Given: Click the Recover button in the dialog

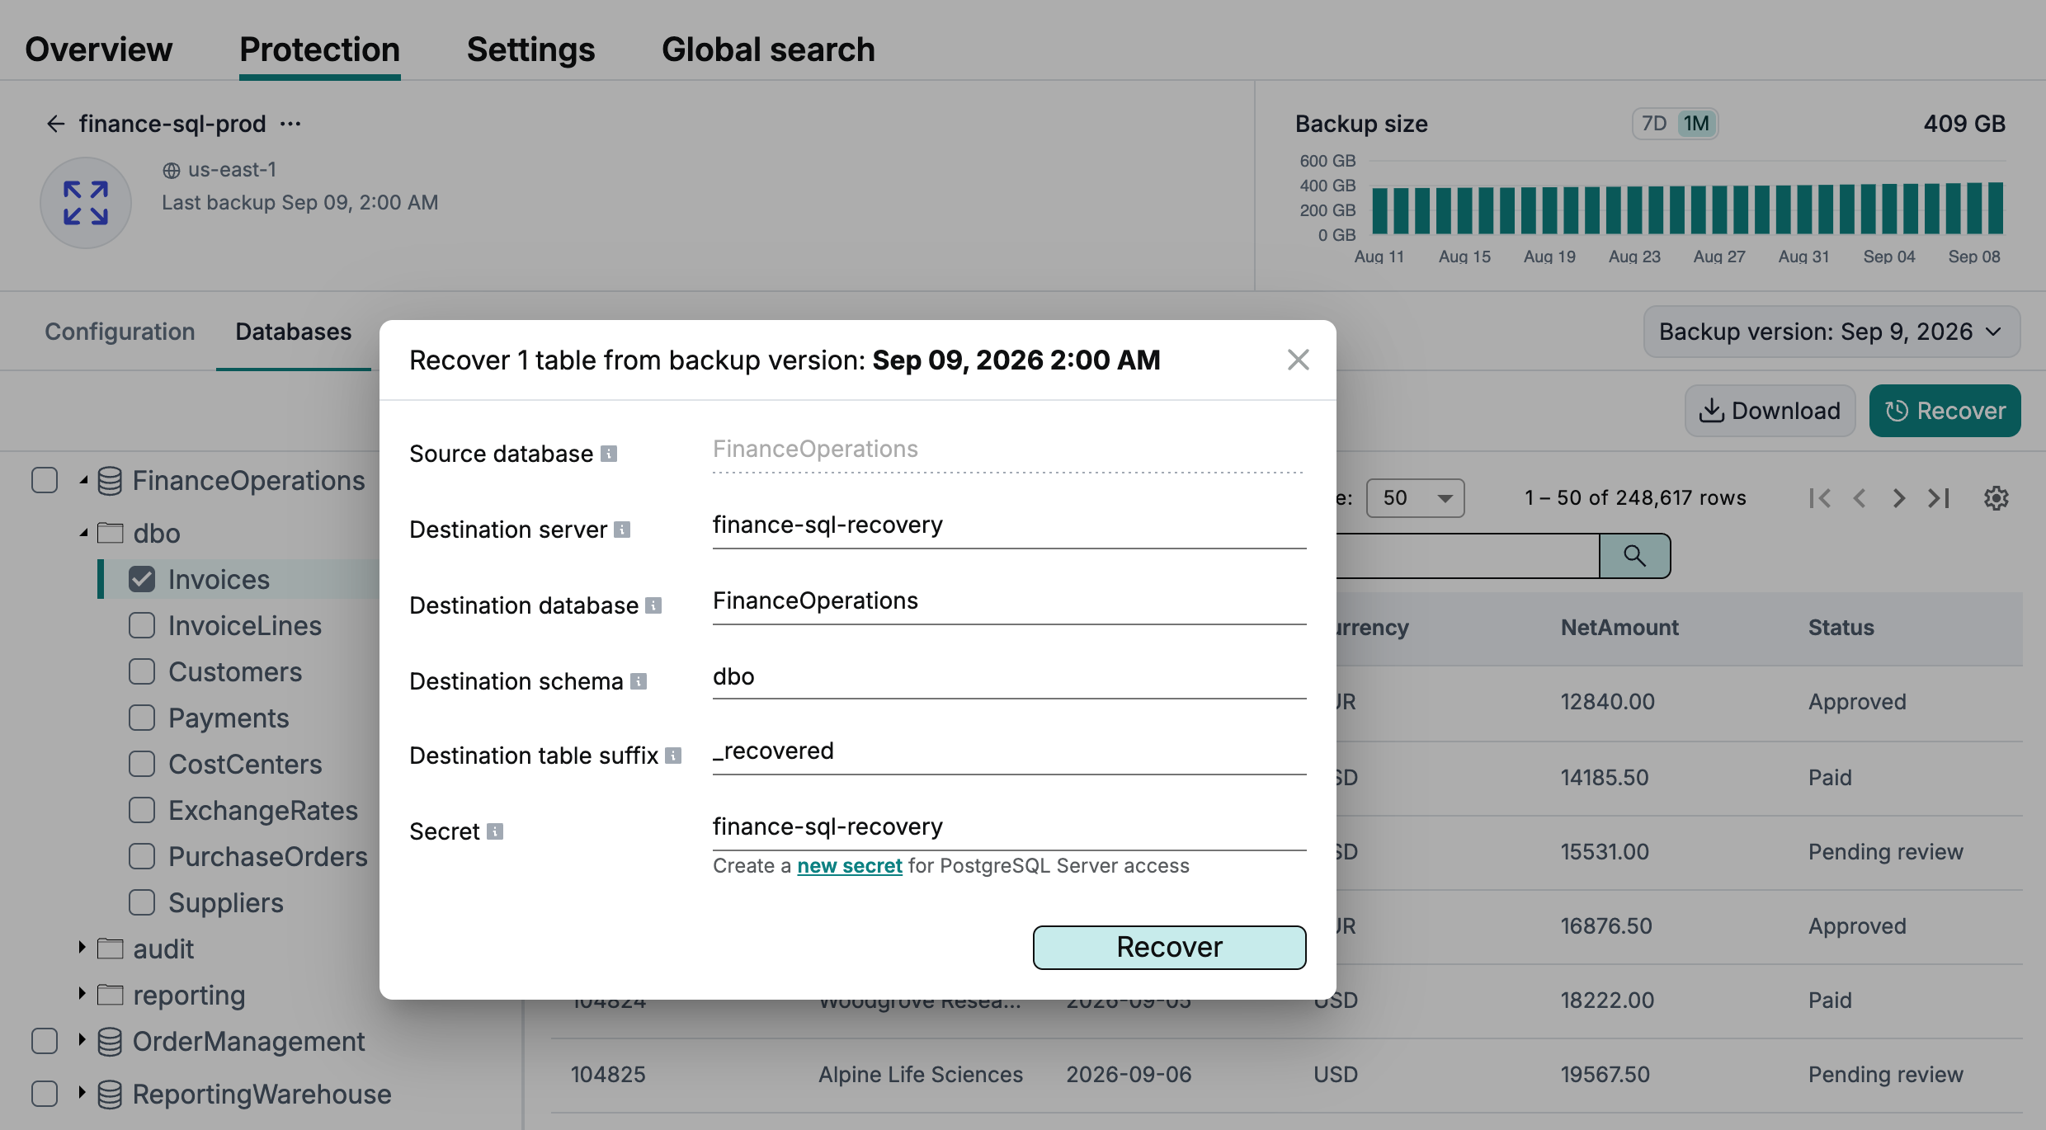Looking at the screenshot, I should (1169, 947).
